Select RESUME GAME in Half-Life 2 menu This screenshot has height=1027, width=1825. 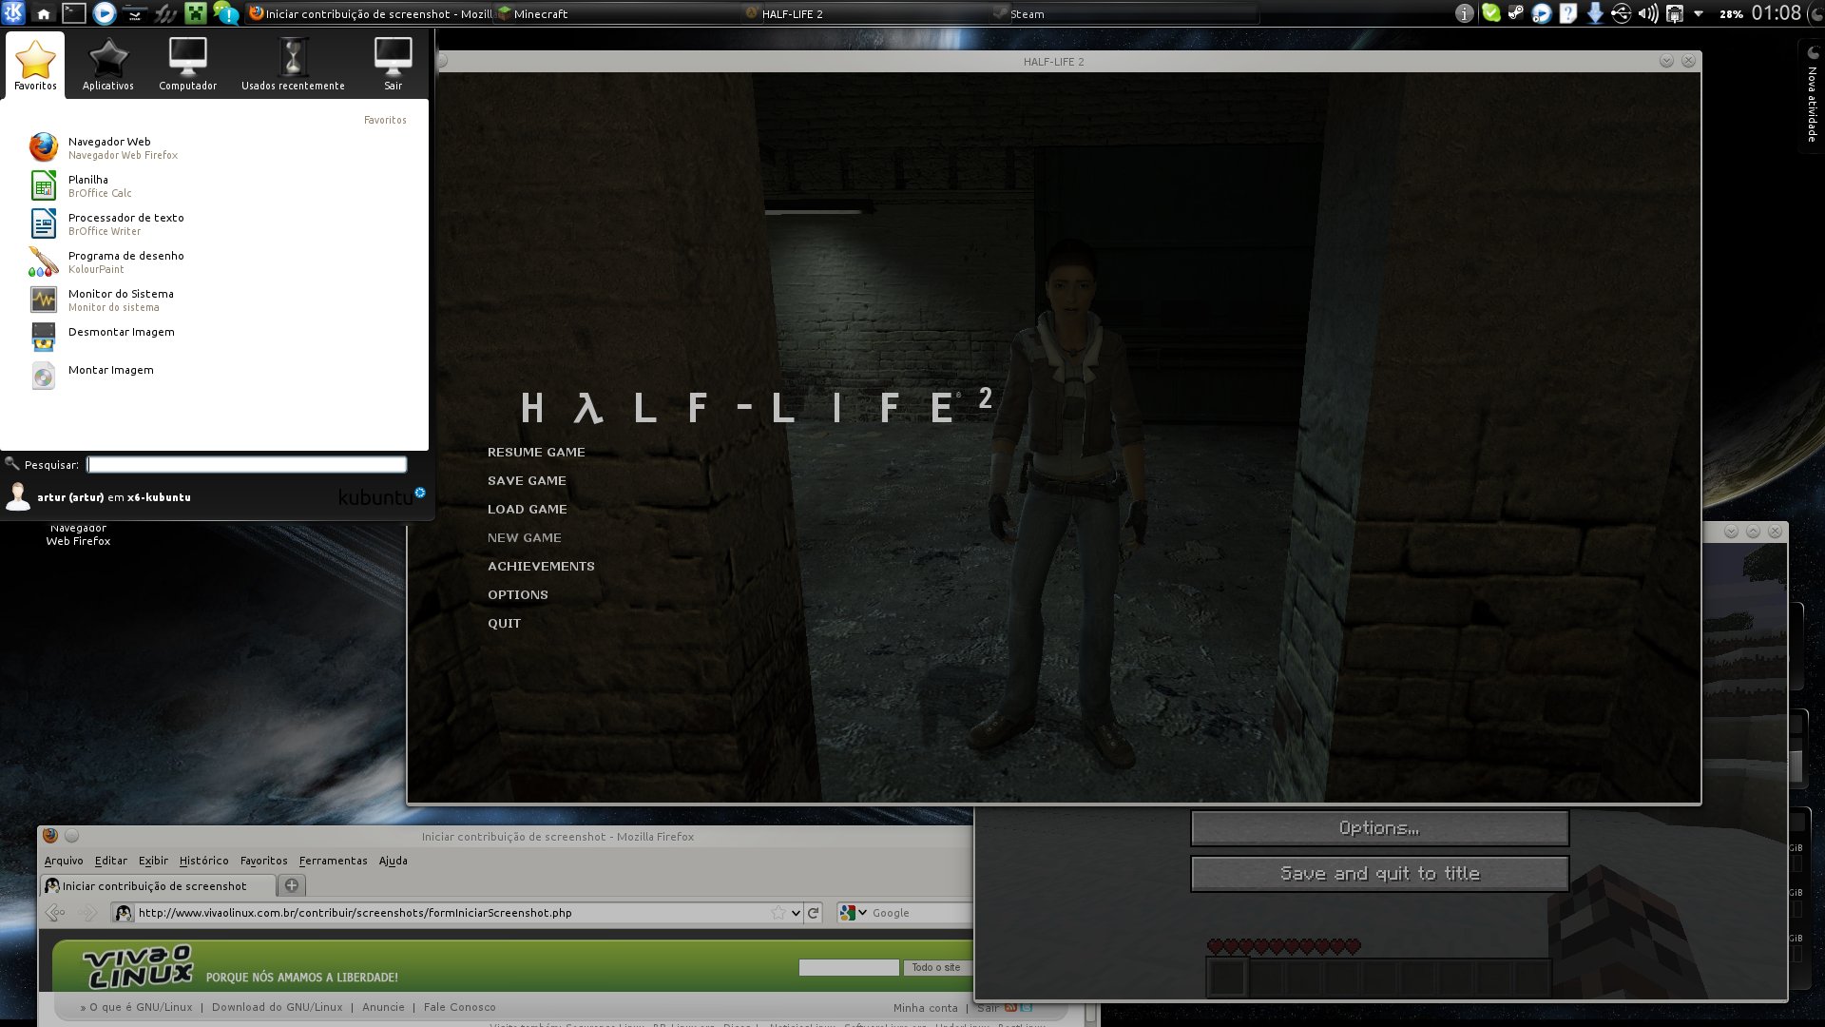coord(536,453)
